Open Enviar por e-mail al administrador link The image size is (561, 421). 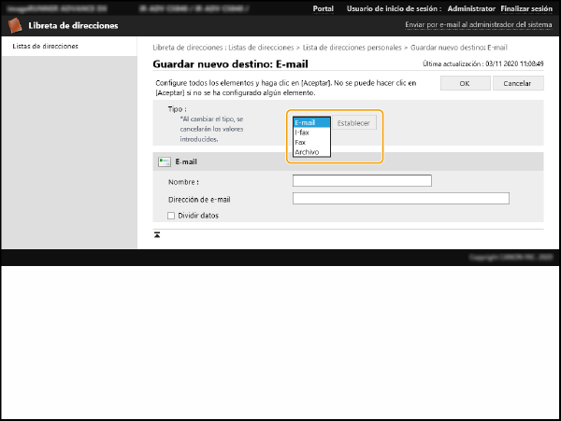pyautogui.click(x=478, y=25)
